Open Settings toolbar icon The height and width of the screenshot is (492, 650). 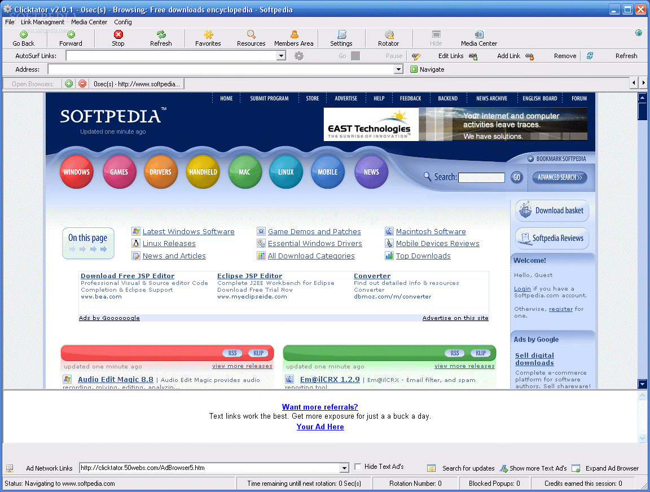(x=341, y=34)
